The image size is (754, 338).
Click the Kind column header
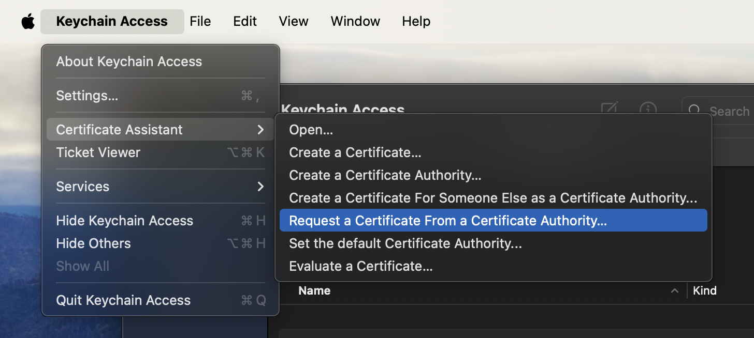tap(704, 291)
